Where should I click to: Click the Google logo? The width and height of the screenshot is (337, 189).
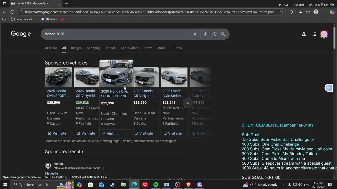[x=21, y=34]
